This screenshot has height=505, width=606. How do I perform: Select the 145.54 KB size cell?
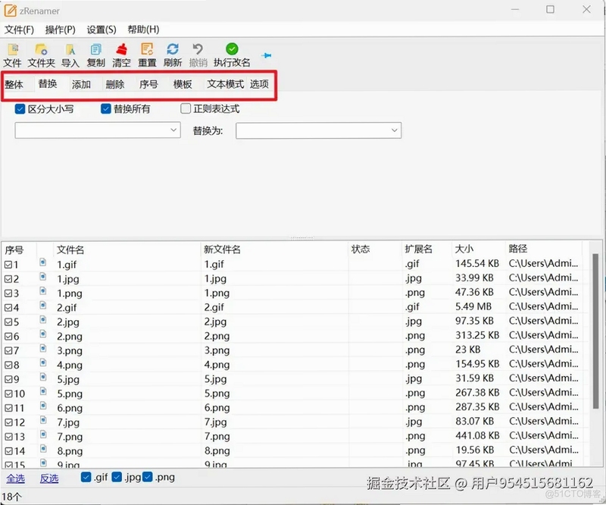[477, 264]
